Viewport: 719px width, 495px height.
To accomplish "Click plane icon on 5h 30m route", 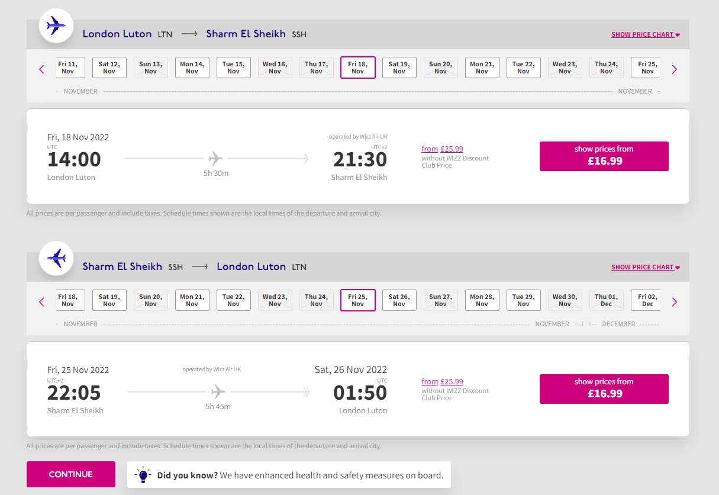I will click(216, 159).
